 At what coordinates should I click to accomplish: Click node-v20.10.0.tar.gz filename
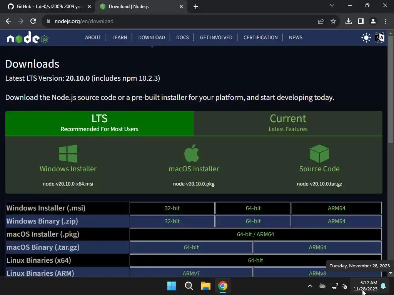pos(319,184)
